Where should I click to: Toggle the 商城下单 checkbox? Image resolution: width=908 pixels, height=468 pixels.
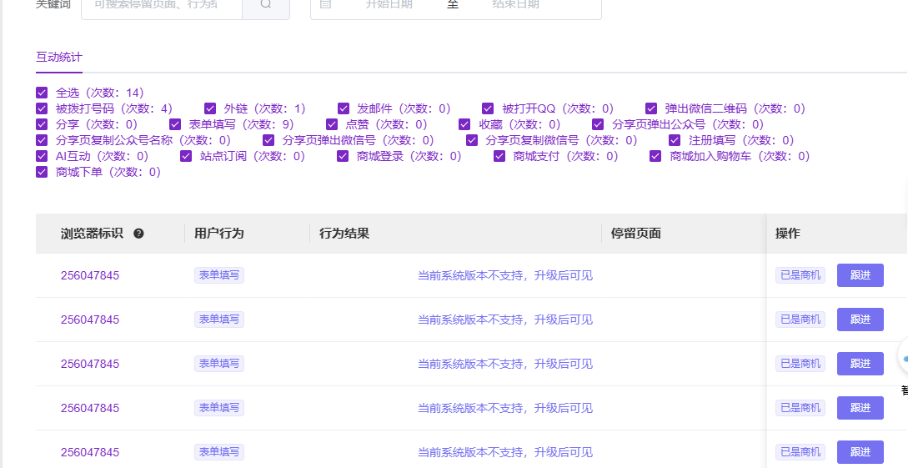[x=42, y=172]
